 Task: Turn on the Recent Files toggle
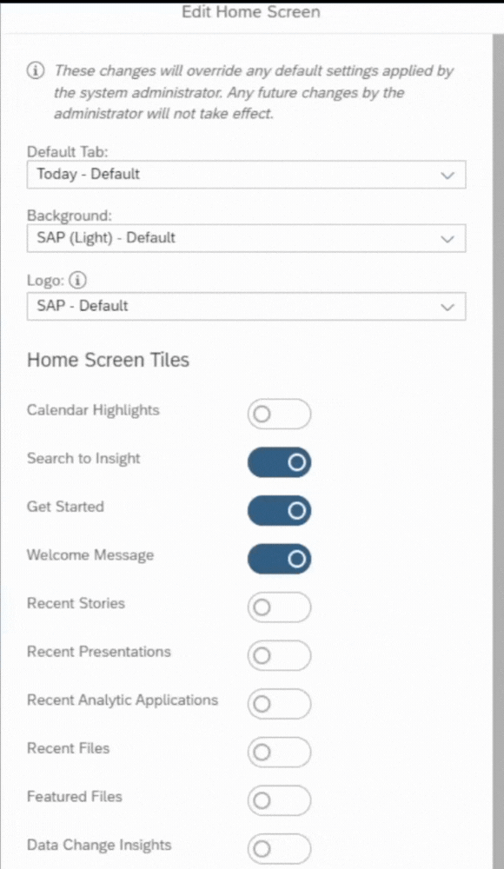pos(279,752)
